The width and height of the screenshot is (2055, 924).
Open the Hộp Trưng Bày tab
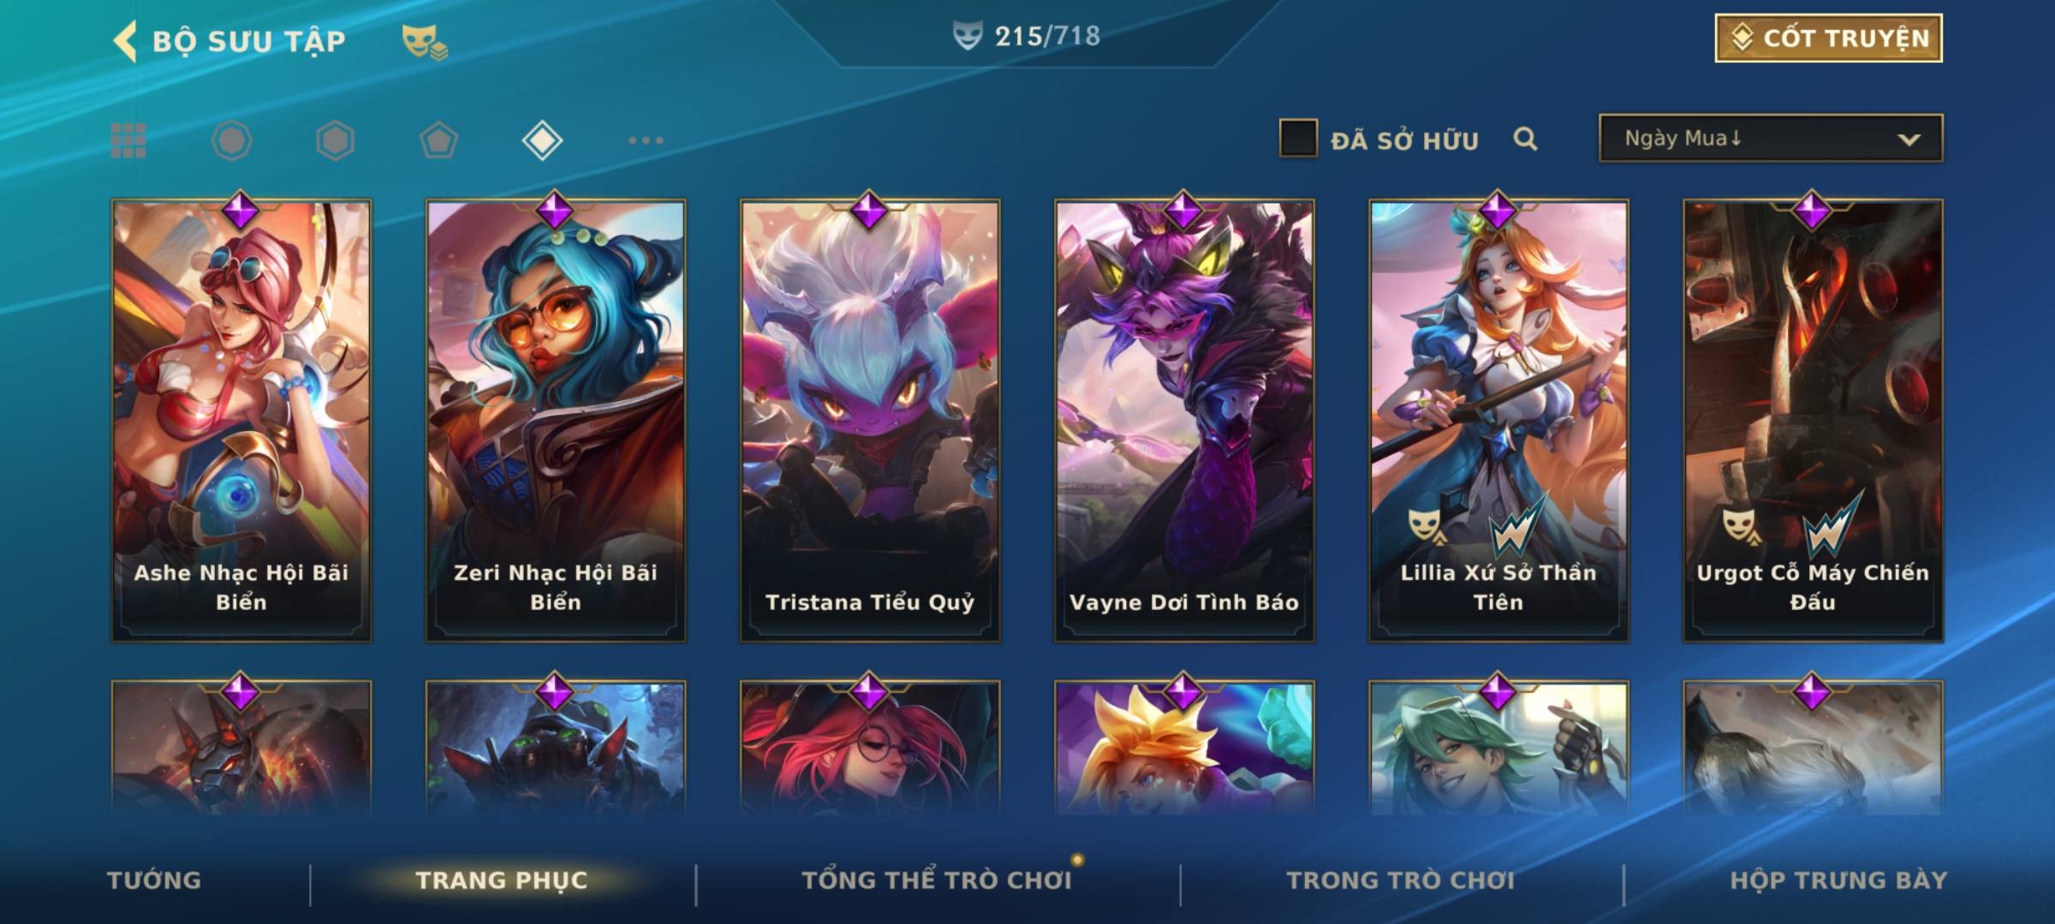(x=1838, y=880)
